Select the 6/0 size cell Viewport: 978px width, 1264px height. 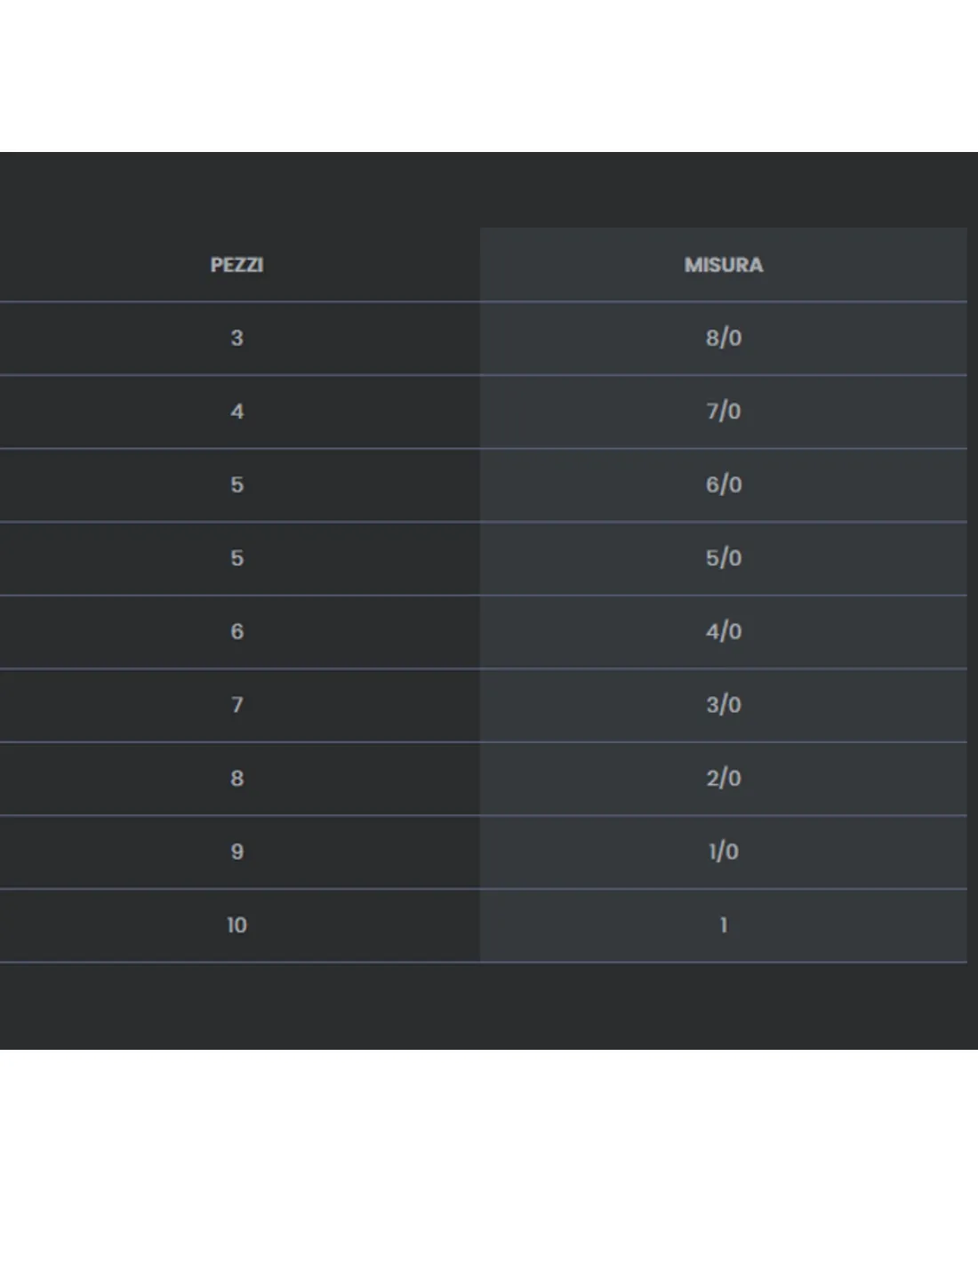point(724,484)
